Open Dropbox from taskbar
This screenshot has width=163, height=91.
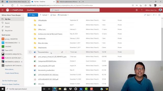[70, 89]
